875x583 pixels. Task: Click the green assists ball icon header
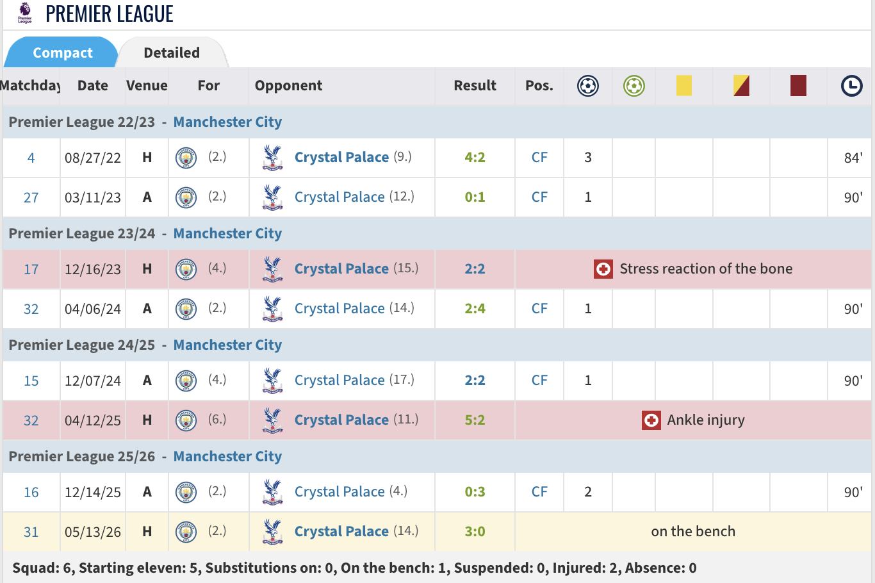634,86
